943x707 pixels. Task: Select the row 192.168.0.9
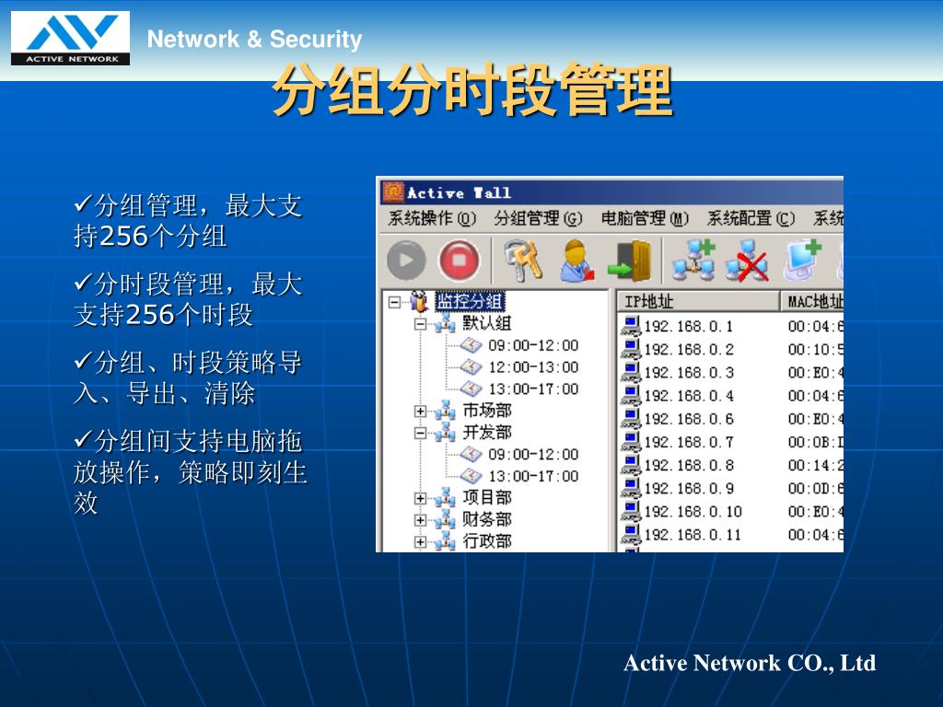[x=731, y=489]
